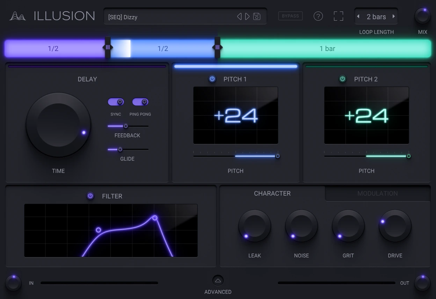The width and height of the screenshot is (436, 299).
Task: Expand the ADVANCED panel arrow
Action: pos(218,280)
